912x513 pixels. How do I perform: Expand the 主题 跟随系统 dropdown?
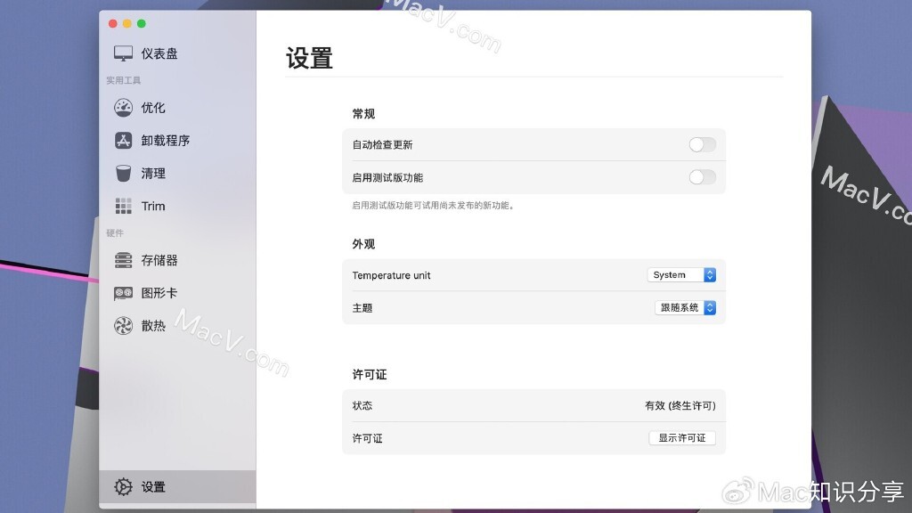(685, 307)
